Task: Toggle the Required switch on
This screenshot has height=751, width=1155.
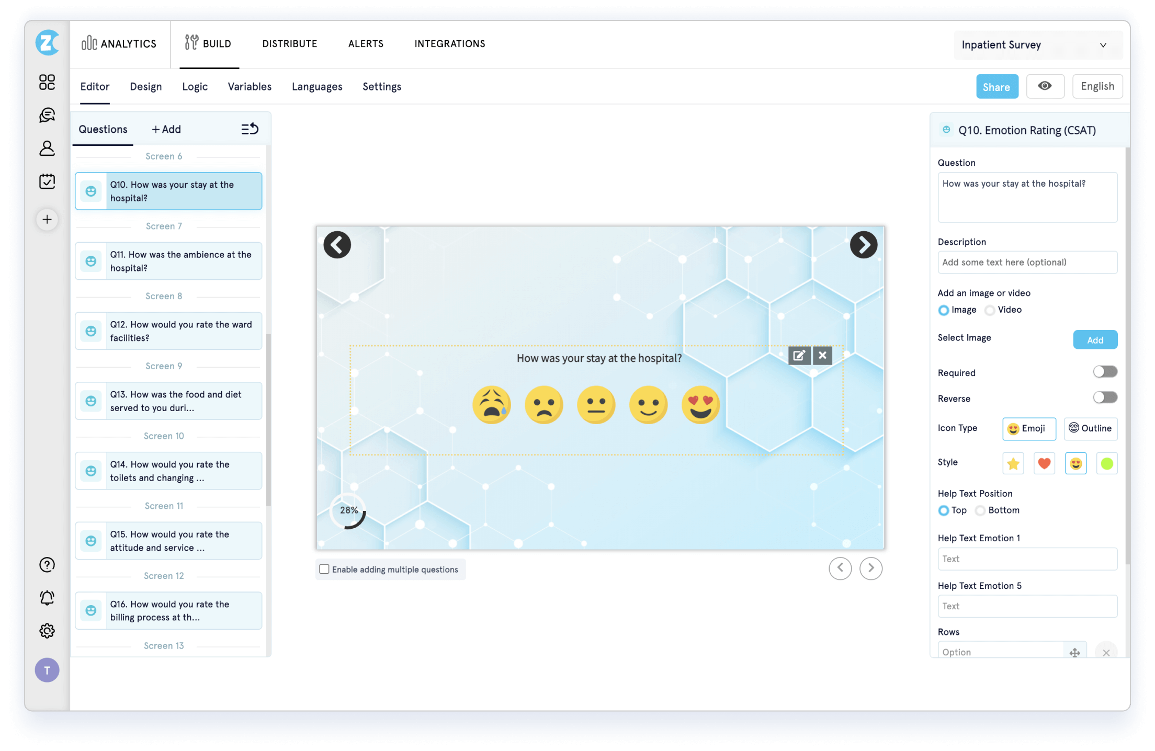Action: pos(1105,372)
